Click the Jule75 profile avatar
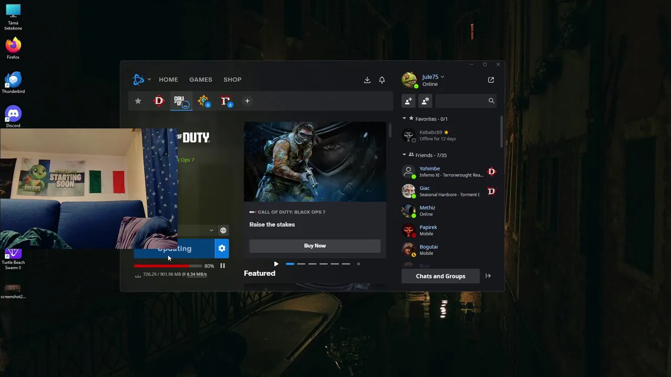The height and width of the screenshot is (377, 671). coord(409,80)
